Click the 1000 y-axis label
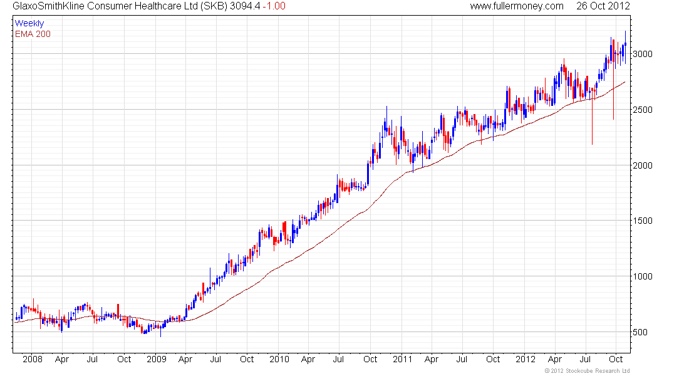 click(x=643, y=276)
